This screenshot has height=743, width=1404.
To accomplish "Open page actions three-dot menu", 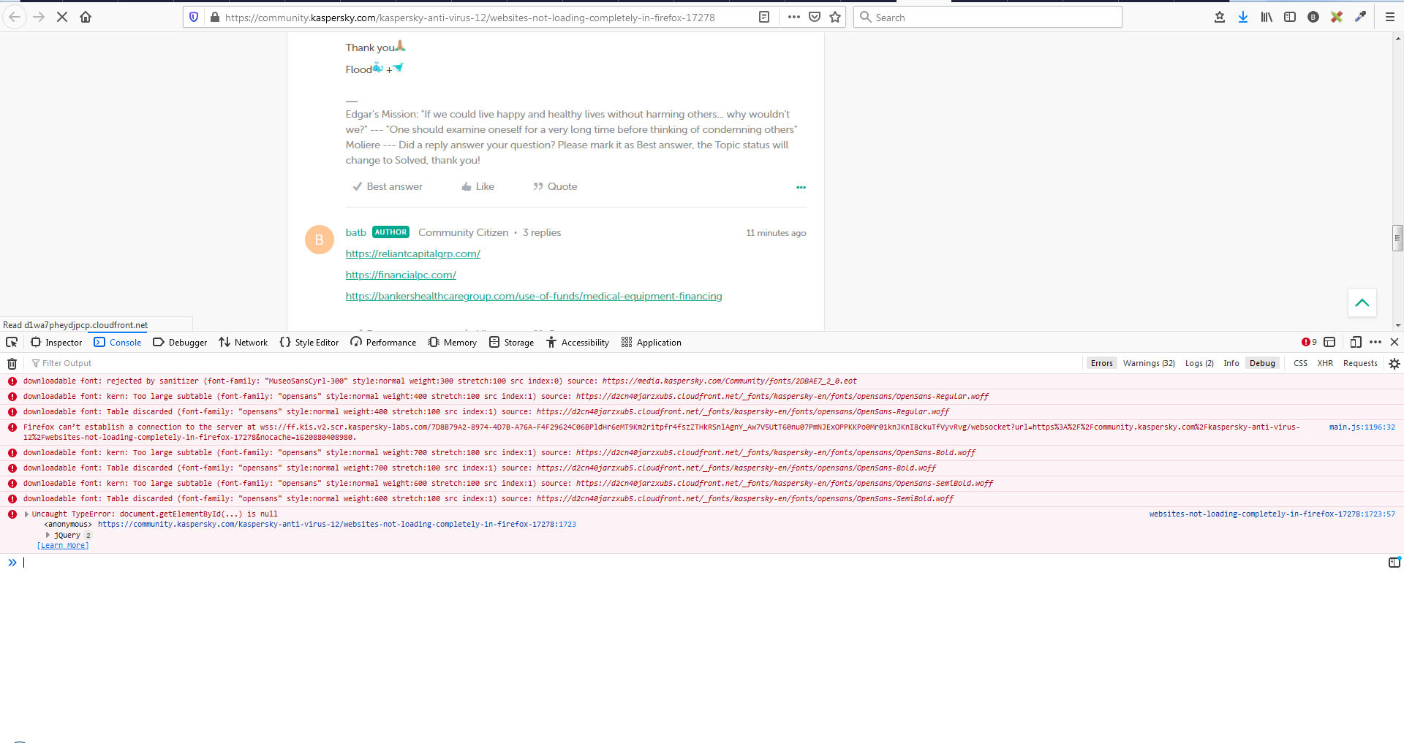I will pyautogui.click(x=794, y=17).
